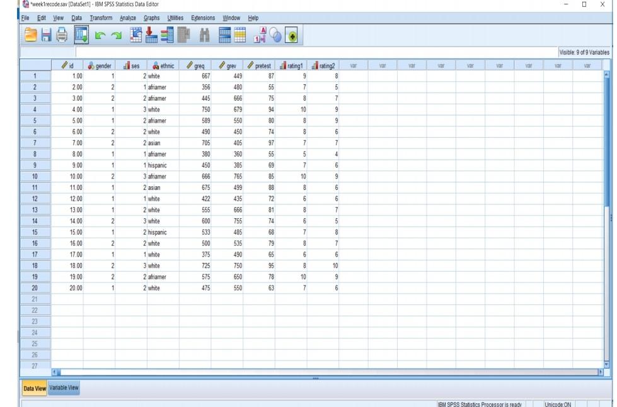Screen dimensions: 617x407
Task: Select row 5 by clicking its number
Action: 35,120
